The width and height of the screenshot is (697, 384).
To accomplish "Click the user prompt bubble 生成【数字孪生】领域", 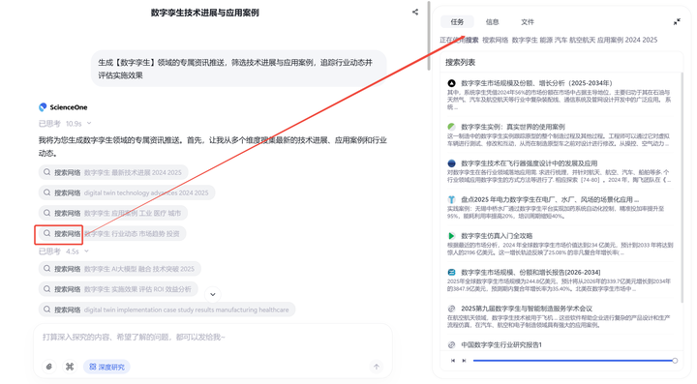I will coord(239,69).
